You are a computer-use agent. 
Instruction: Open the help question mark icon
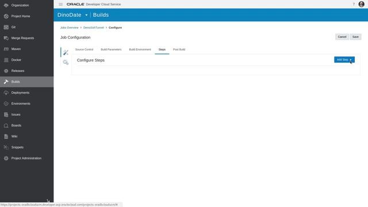point(354,4)
